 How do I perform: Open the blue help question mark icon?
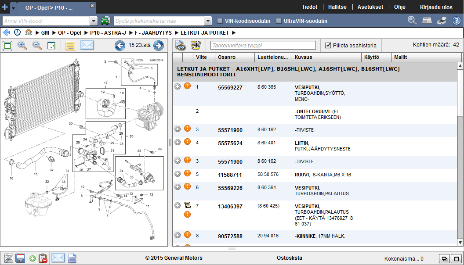[x=456, y=21]
